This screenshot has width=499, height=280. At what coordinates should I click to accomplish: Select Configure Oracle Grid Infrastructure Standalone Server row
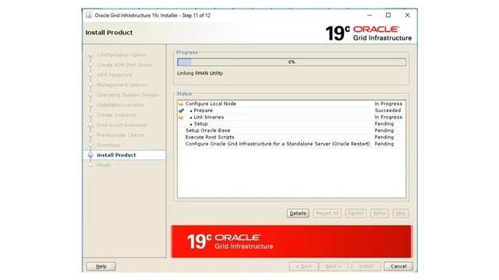(291, 144)
